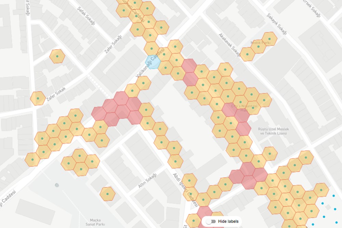Select the center hexagon of the seven-hex red cluster
This screenshot has width=342, height=228.
coord(122,111)
